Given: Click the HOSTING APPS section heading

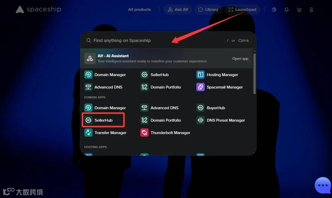Looking at the screenshot, I should click(95, 147).
